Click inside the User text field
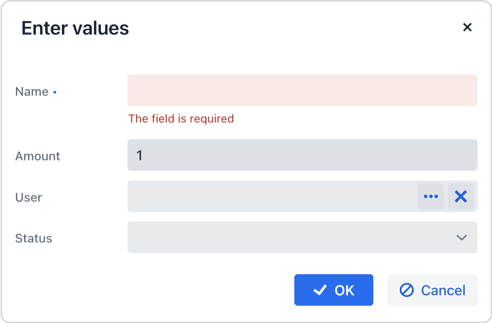Screen dimensions: 492x323 click(264, 196)
